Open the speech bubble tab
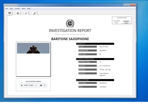Image resolution: width=148 pixels, height=111 pixels. (x=26, y=13)
